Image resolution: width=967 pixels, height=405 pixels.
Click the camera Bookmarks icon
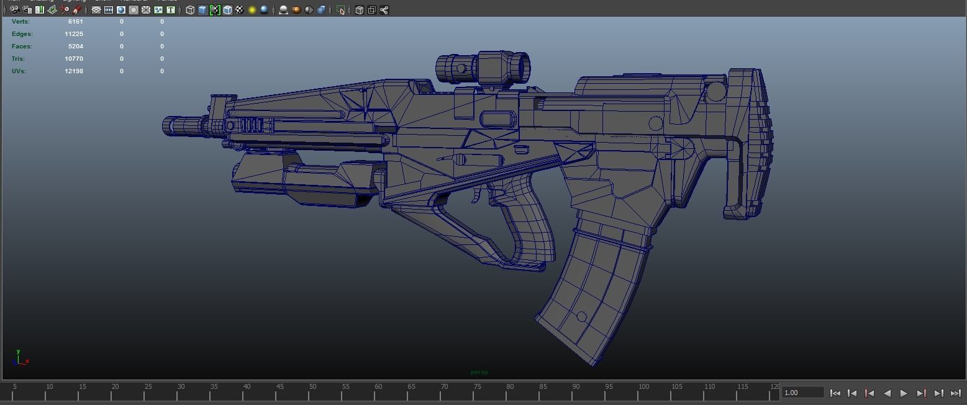pyautogui.click(x=40, y=10)
